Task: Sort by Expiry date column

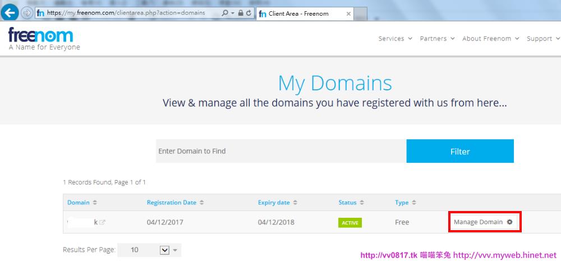Action: 274,202
